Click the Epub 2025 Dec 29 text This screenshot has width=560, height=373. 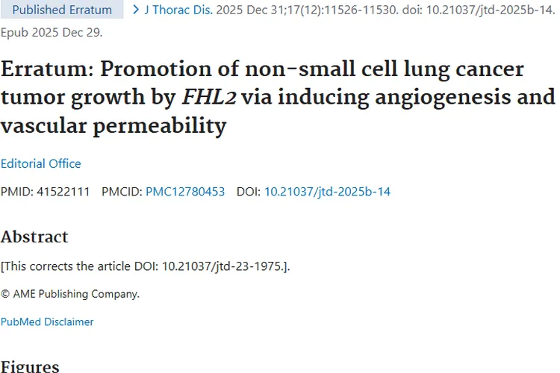(52, 33)
